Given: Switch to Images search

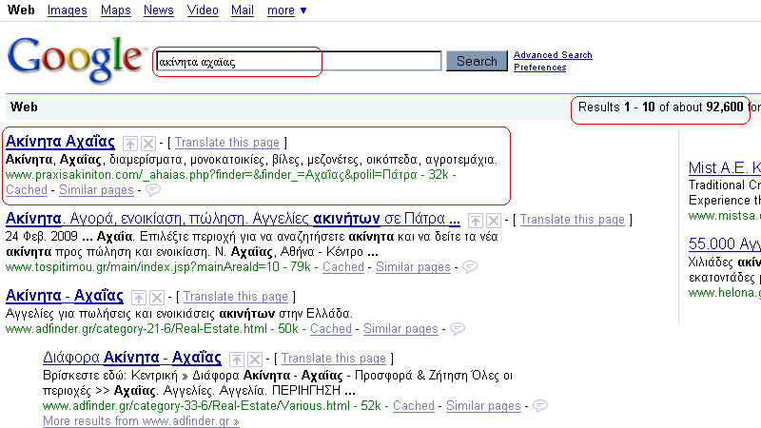Looking at the screenshot, I should 67,10.
